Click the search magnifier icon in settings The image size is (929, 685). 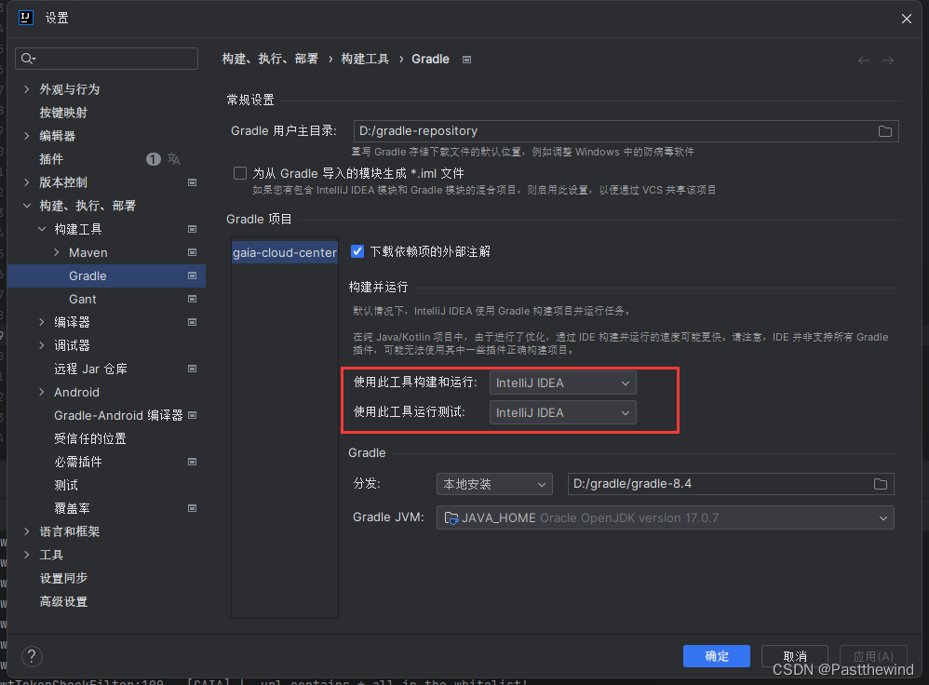[28, 59]
